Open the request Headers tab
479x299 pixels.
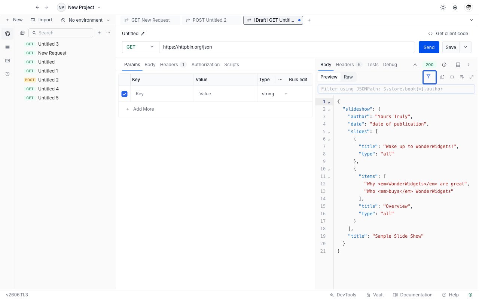point(173,65)
